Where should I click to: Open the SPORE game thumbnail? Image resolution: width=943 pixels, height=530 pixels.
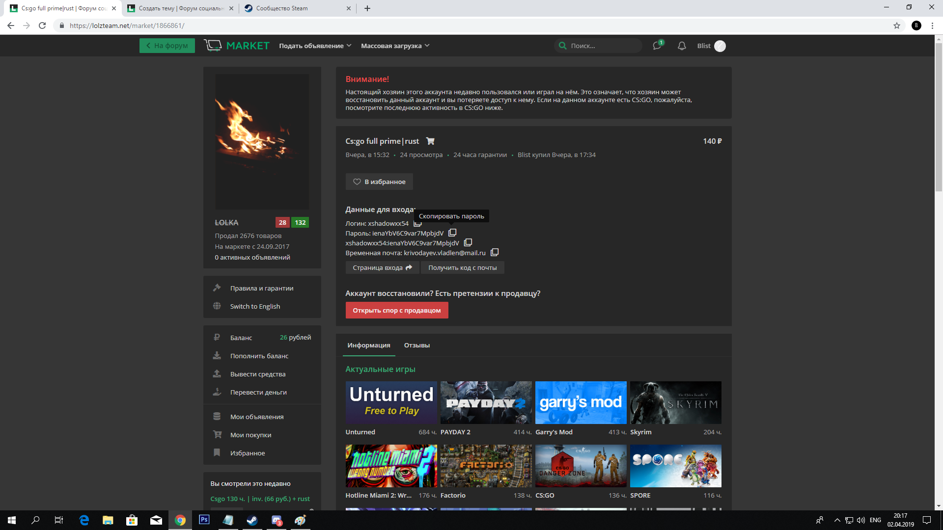pyautogui.click(x=675, y=466)
